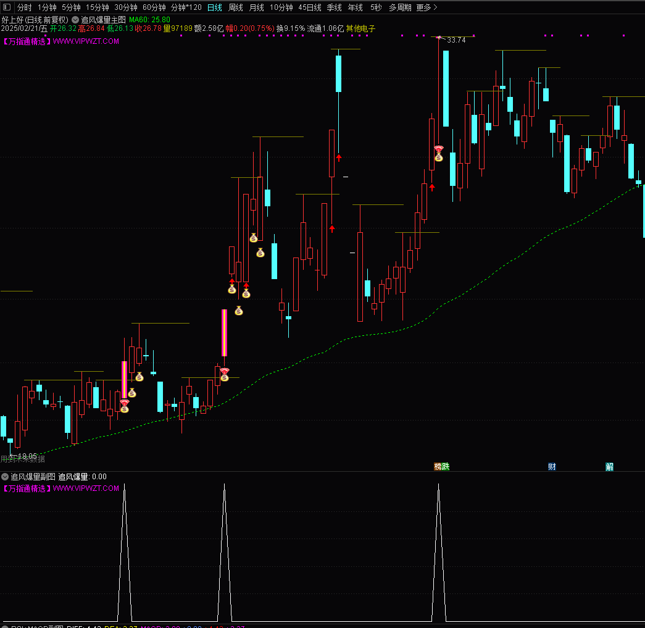Viewport: 645px width, 628px height.
Task: Click the date 2025/02/21/五
Action: 24,28
